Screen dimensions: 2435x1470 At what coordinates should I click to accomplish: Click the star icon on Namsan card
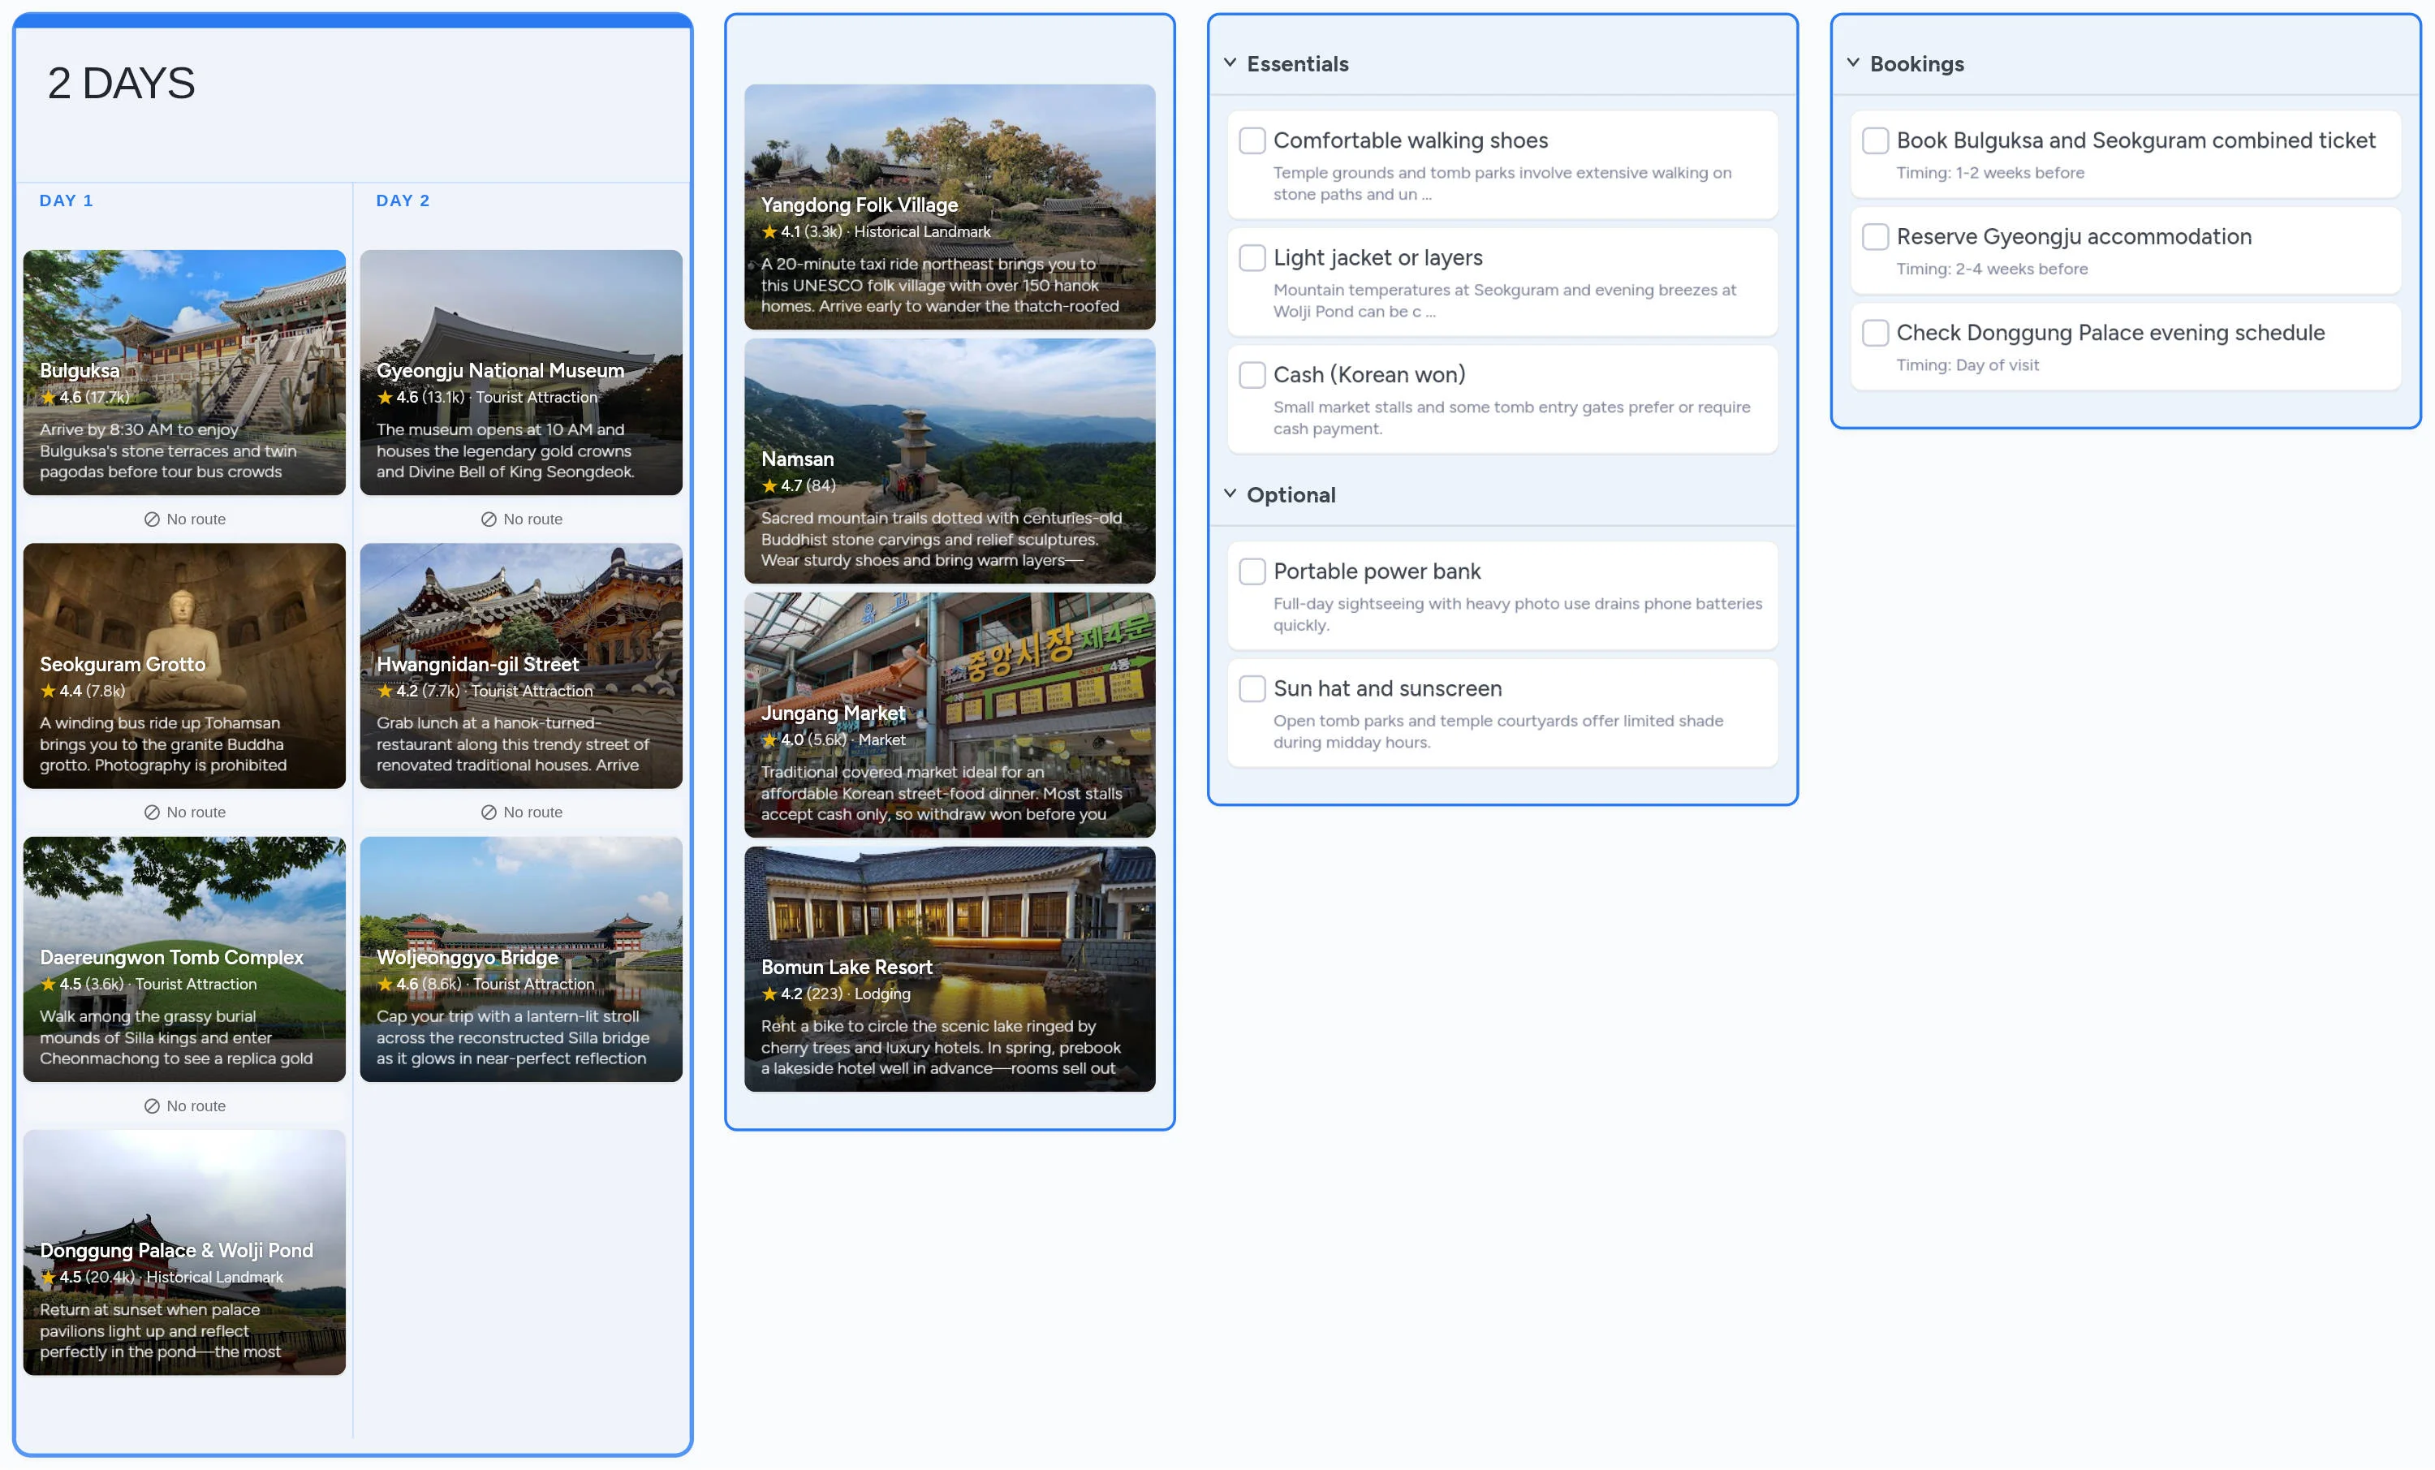point(769,485)
